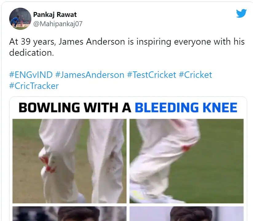View the top-right bleeding knee photo
This screenshot has height=221, width=253.
(187, 161)
